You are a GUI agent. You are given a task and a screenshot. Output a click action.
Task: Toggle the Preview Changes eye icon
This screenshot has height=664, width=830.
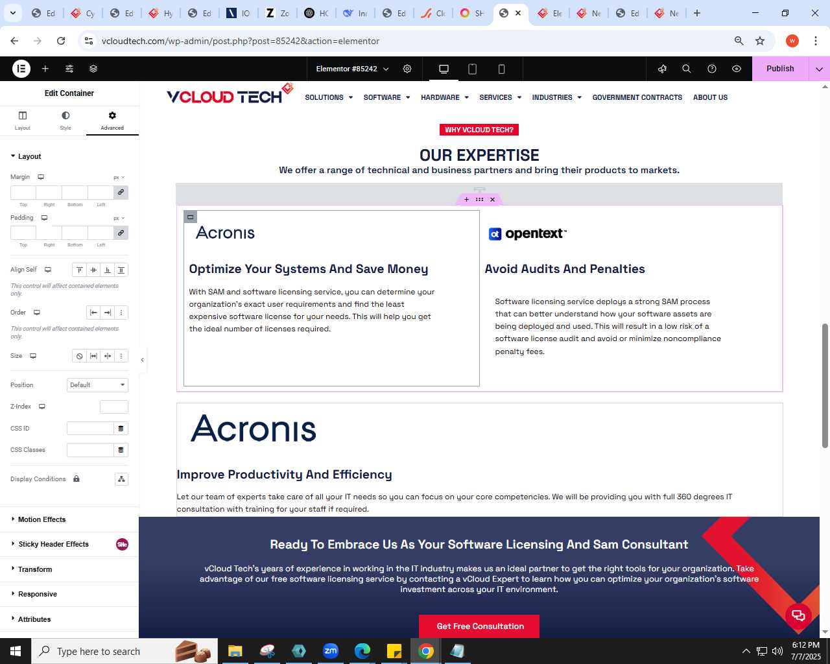737,69
